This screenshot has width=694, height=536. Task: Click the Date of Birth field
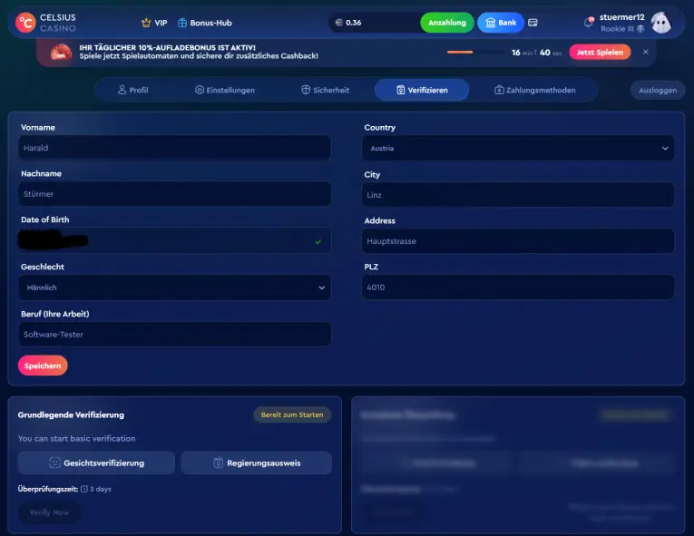click(175, 240)
